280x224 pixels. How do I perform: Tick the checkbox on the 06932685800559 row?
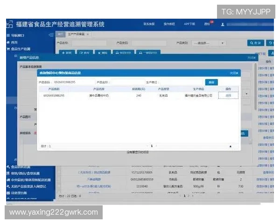tap(59, 179)
